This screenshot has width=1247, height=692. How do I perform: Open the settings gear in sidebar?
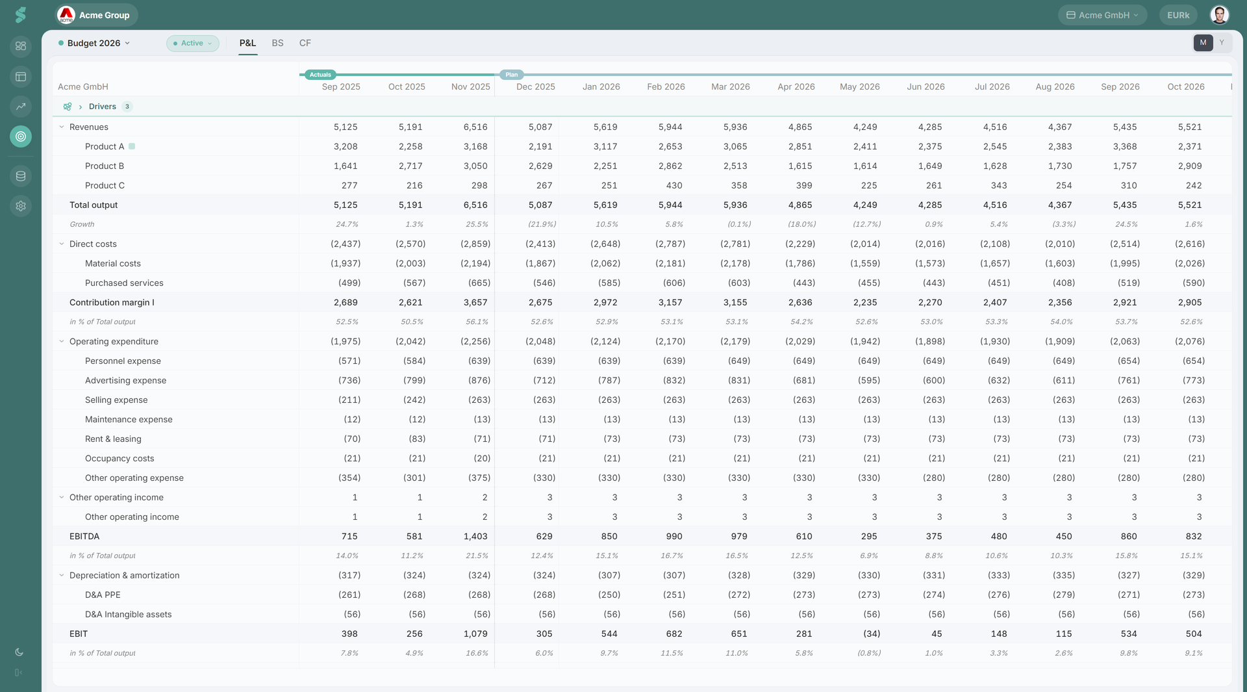click(21, 206)
